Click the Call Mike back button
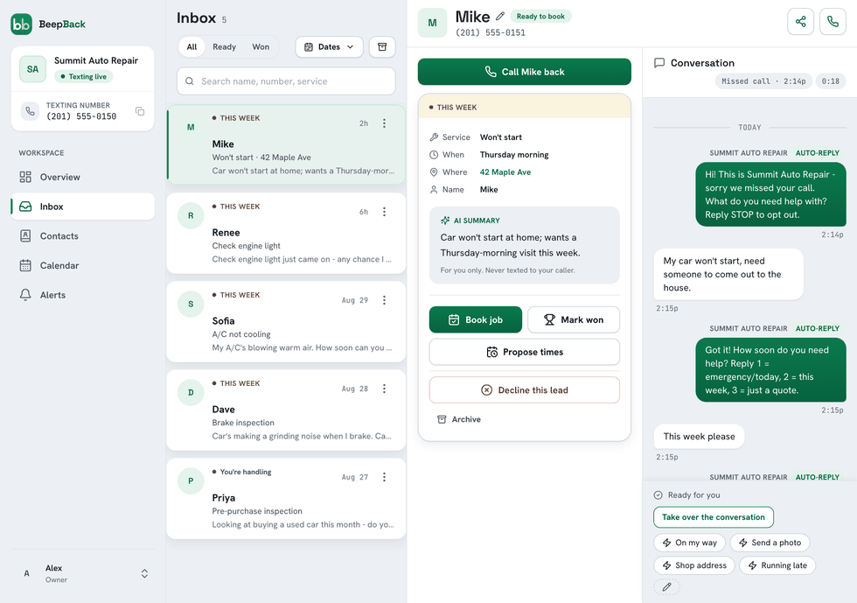857x603 pixels. click(x=524, y=72)
